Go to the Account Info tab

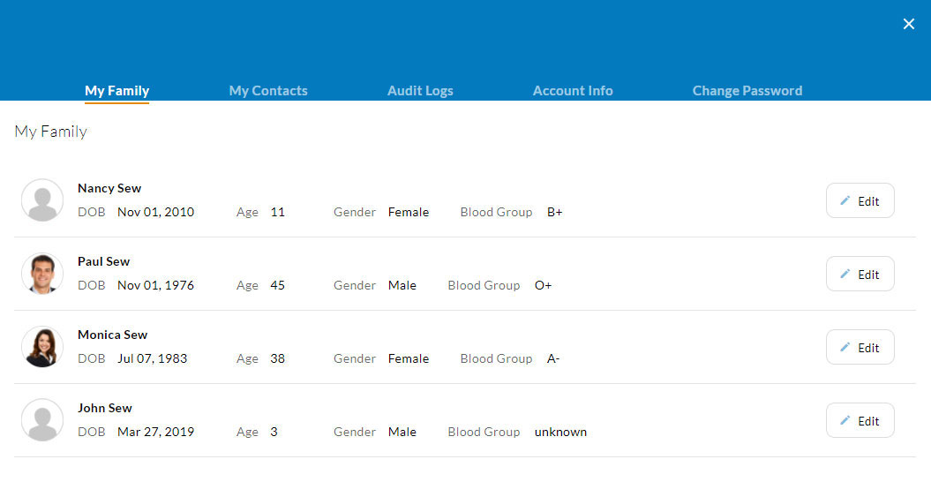click(x=573, y=91)
